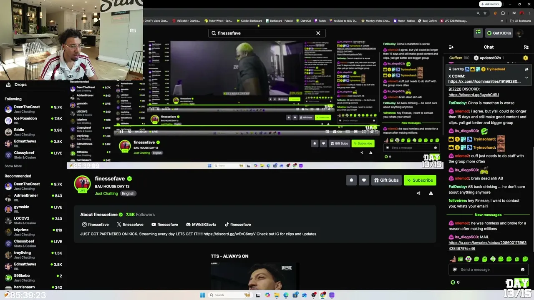Viewport: 534px width, 300px height.
Task: Open finessefave's YouTube link
Action: [x=165, y=225]
